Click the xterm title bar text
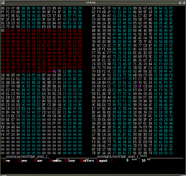This screenshot has width=186, height=176. pyautogui.click(x=93, y=3)
